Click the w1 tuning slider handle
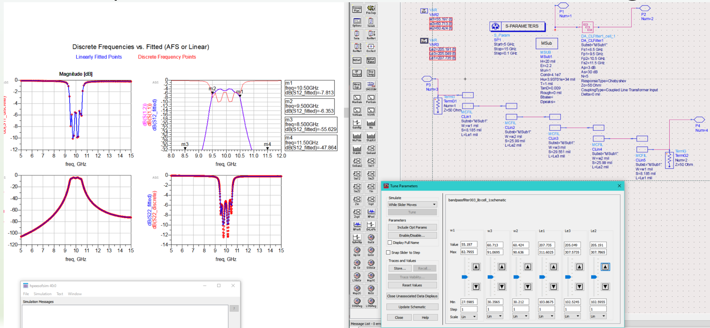Screen dimensions: 710x328 [465, 277]
